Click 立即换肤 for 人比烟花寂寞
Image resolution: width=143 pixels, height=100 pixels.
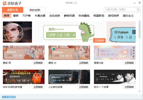pyautogui.click(x=84, y=87)
